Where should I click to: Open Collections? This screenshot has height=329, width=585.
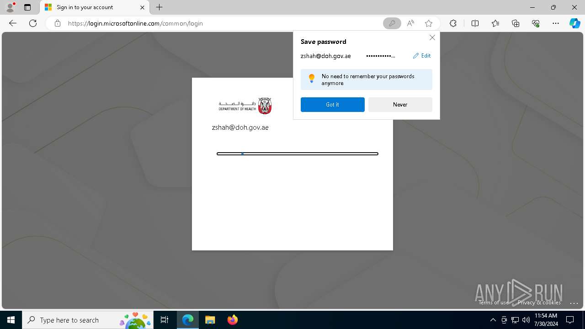click(516, 23)
